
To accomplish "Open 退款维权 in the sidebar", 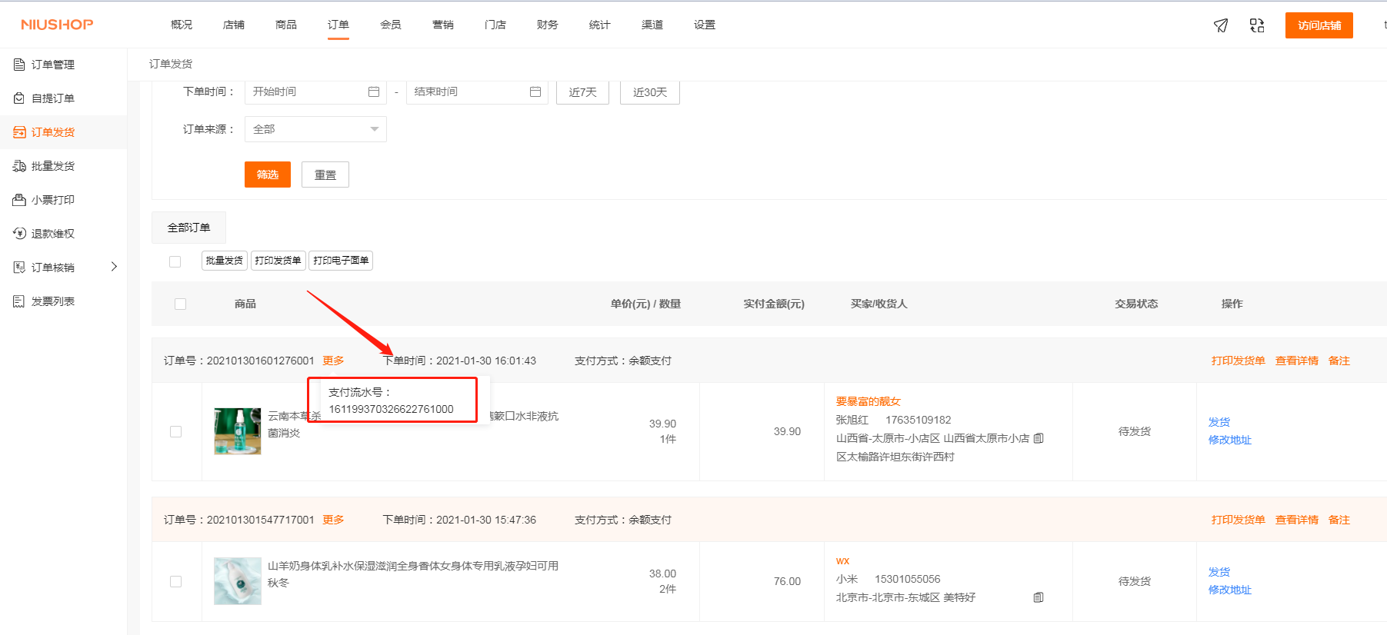I will coord(52,234).
